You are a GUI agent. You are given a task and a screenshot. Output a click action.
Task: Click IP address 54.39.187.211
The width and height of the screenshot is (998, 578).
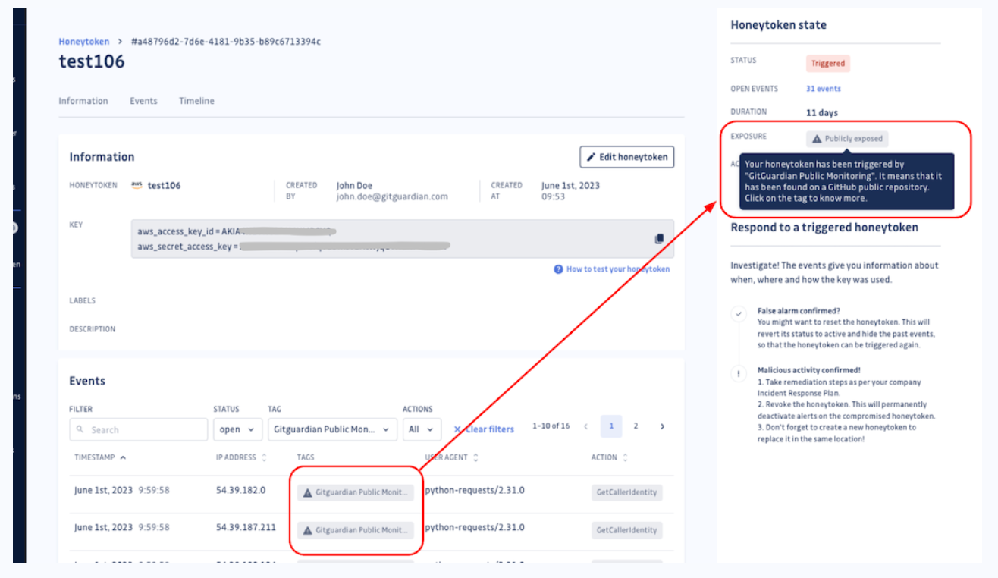tap(246, 527)
